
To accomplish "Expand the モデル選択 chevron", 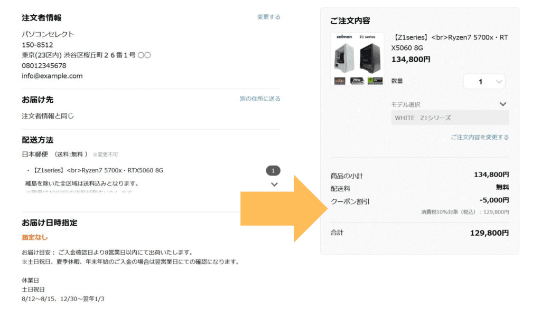I will pos(503,104).
